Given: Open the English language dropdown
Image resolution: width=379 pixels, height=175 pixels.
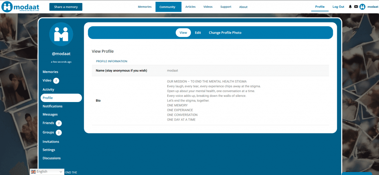Looking at the screenshot, I should tap(47, 172).
